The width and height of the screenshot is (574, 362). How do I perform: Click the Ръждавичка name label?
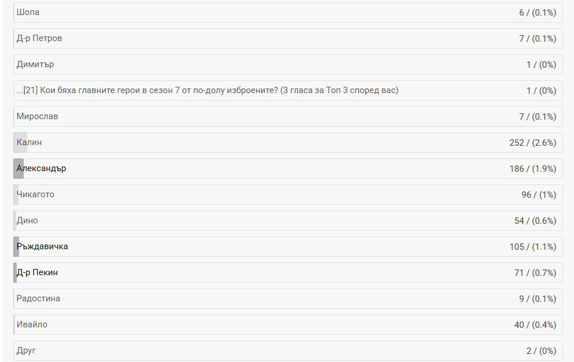point(42,247)
